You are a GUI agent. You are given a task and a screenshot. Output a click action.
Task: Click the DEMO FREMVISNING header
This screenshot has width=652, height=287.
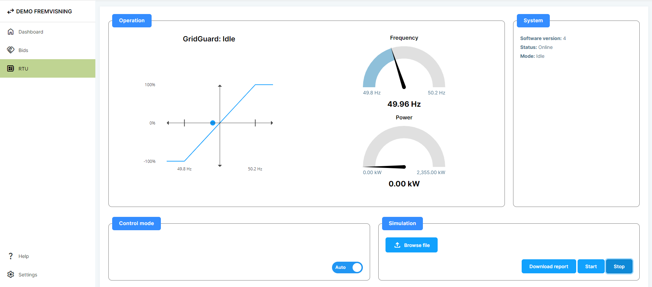(x=44, y=11)
